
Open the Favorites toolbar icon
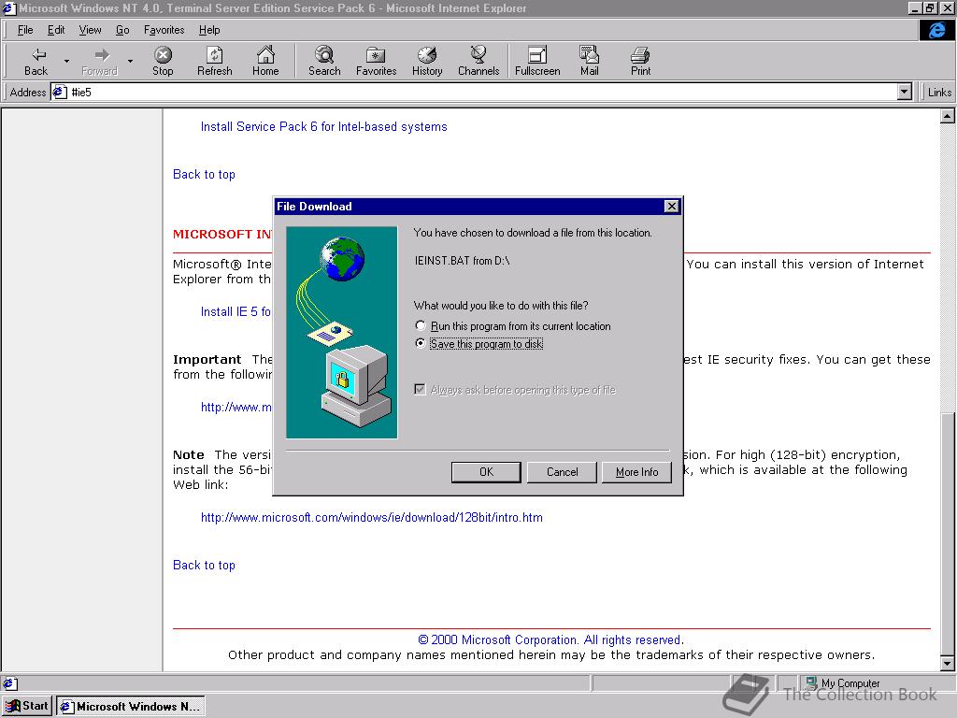(x=376, y=62)
